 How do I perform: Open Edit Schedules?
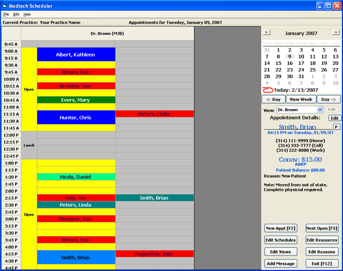(281, 240)
